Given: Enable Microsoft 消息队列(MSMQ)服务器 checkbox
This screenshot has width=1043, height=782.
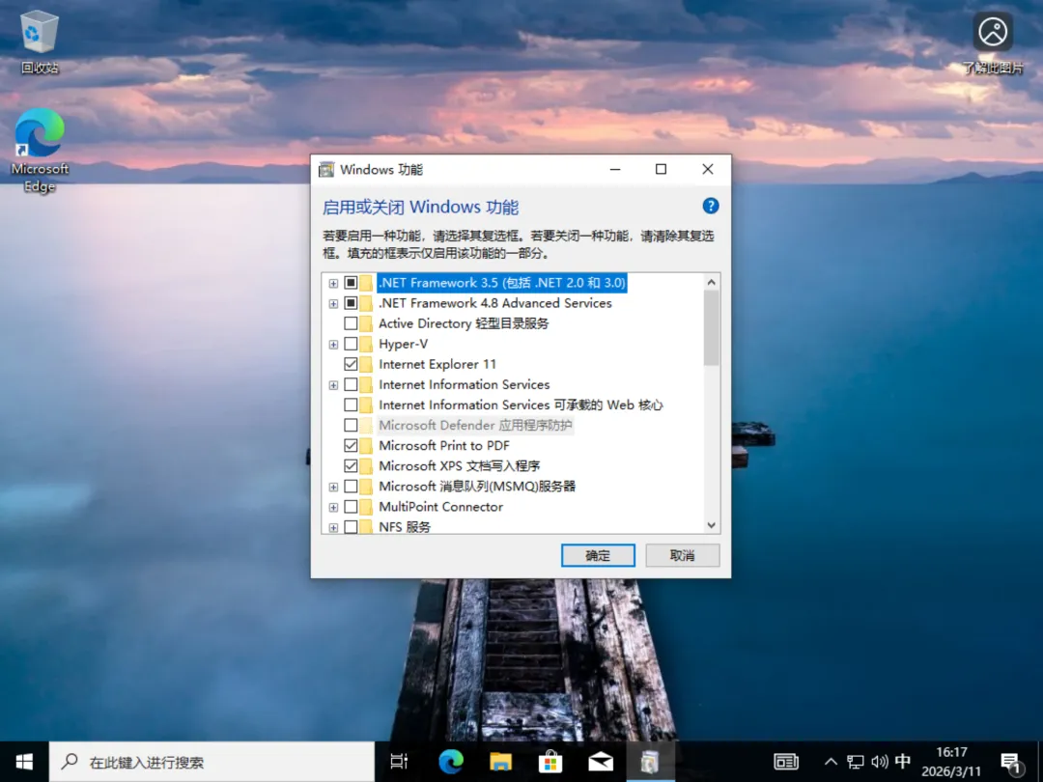Looking at the screenshot, I should point(351,487).
